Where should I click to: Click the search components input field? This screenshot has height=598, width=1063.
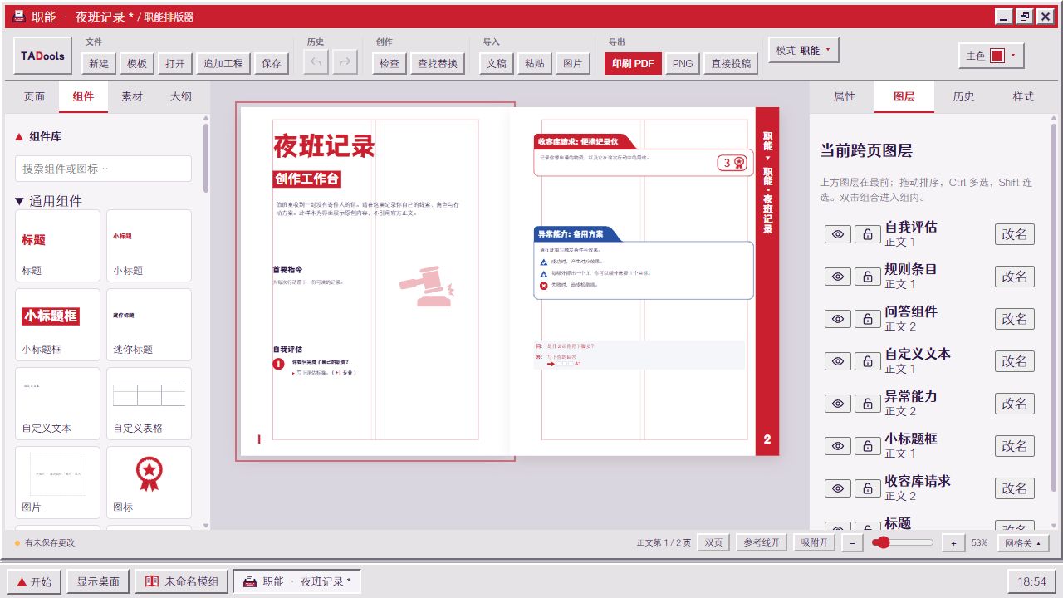click(103, 169)
